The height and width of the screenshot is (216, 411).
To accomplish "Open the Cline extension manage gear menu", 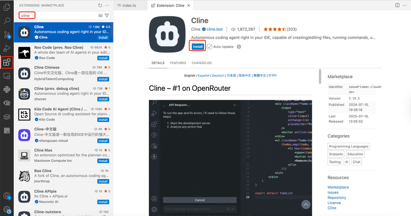I will pos(239,47).
